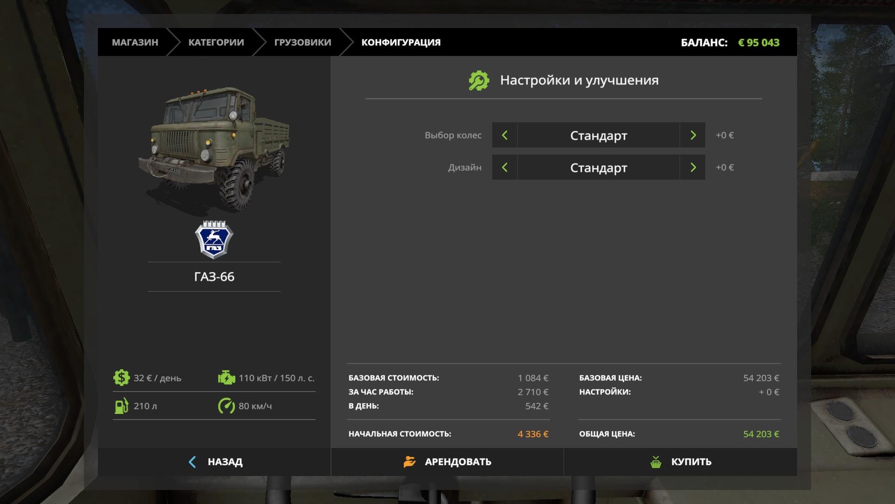Open the Дизайн Стандарт option field
The image size is (895, 504).
point(598,168)
